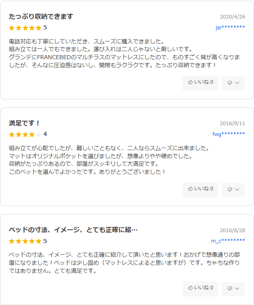Open reviewer profile jai********
Screen dimensions: 254x305
click(230, 27)
